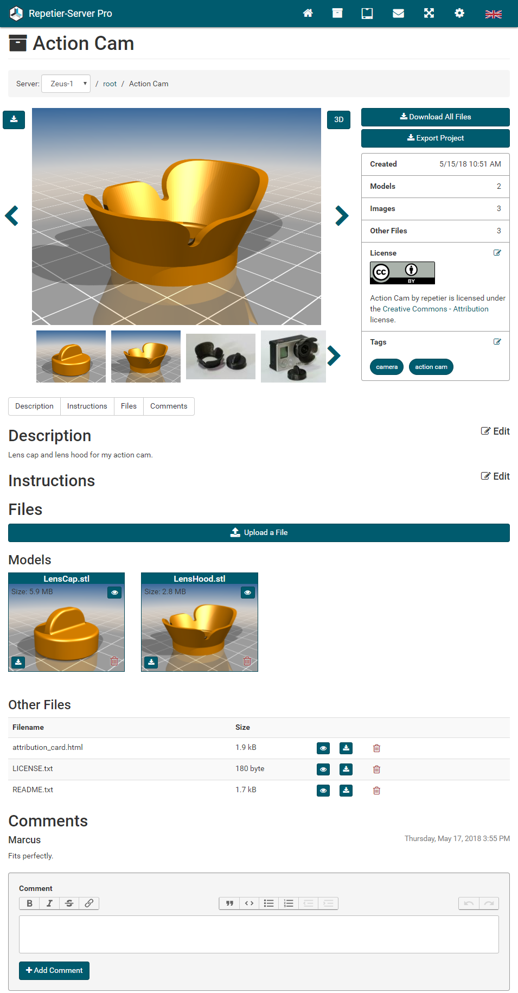This screenshot has height=993, width=518.
Task: Switch to the Comments tab
Action: (x=169, y=406)
